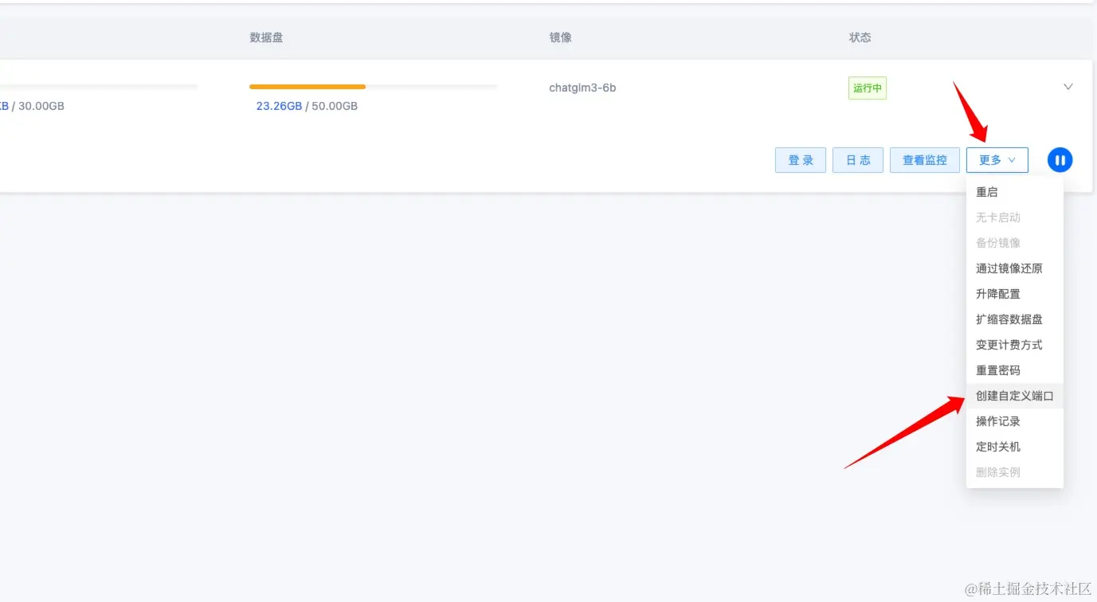Open 查看监控 to view monitoring
Viewport: 1097px width, 602px height.
tap(924, 159)
